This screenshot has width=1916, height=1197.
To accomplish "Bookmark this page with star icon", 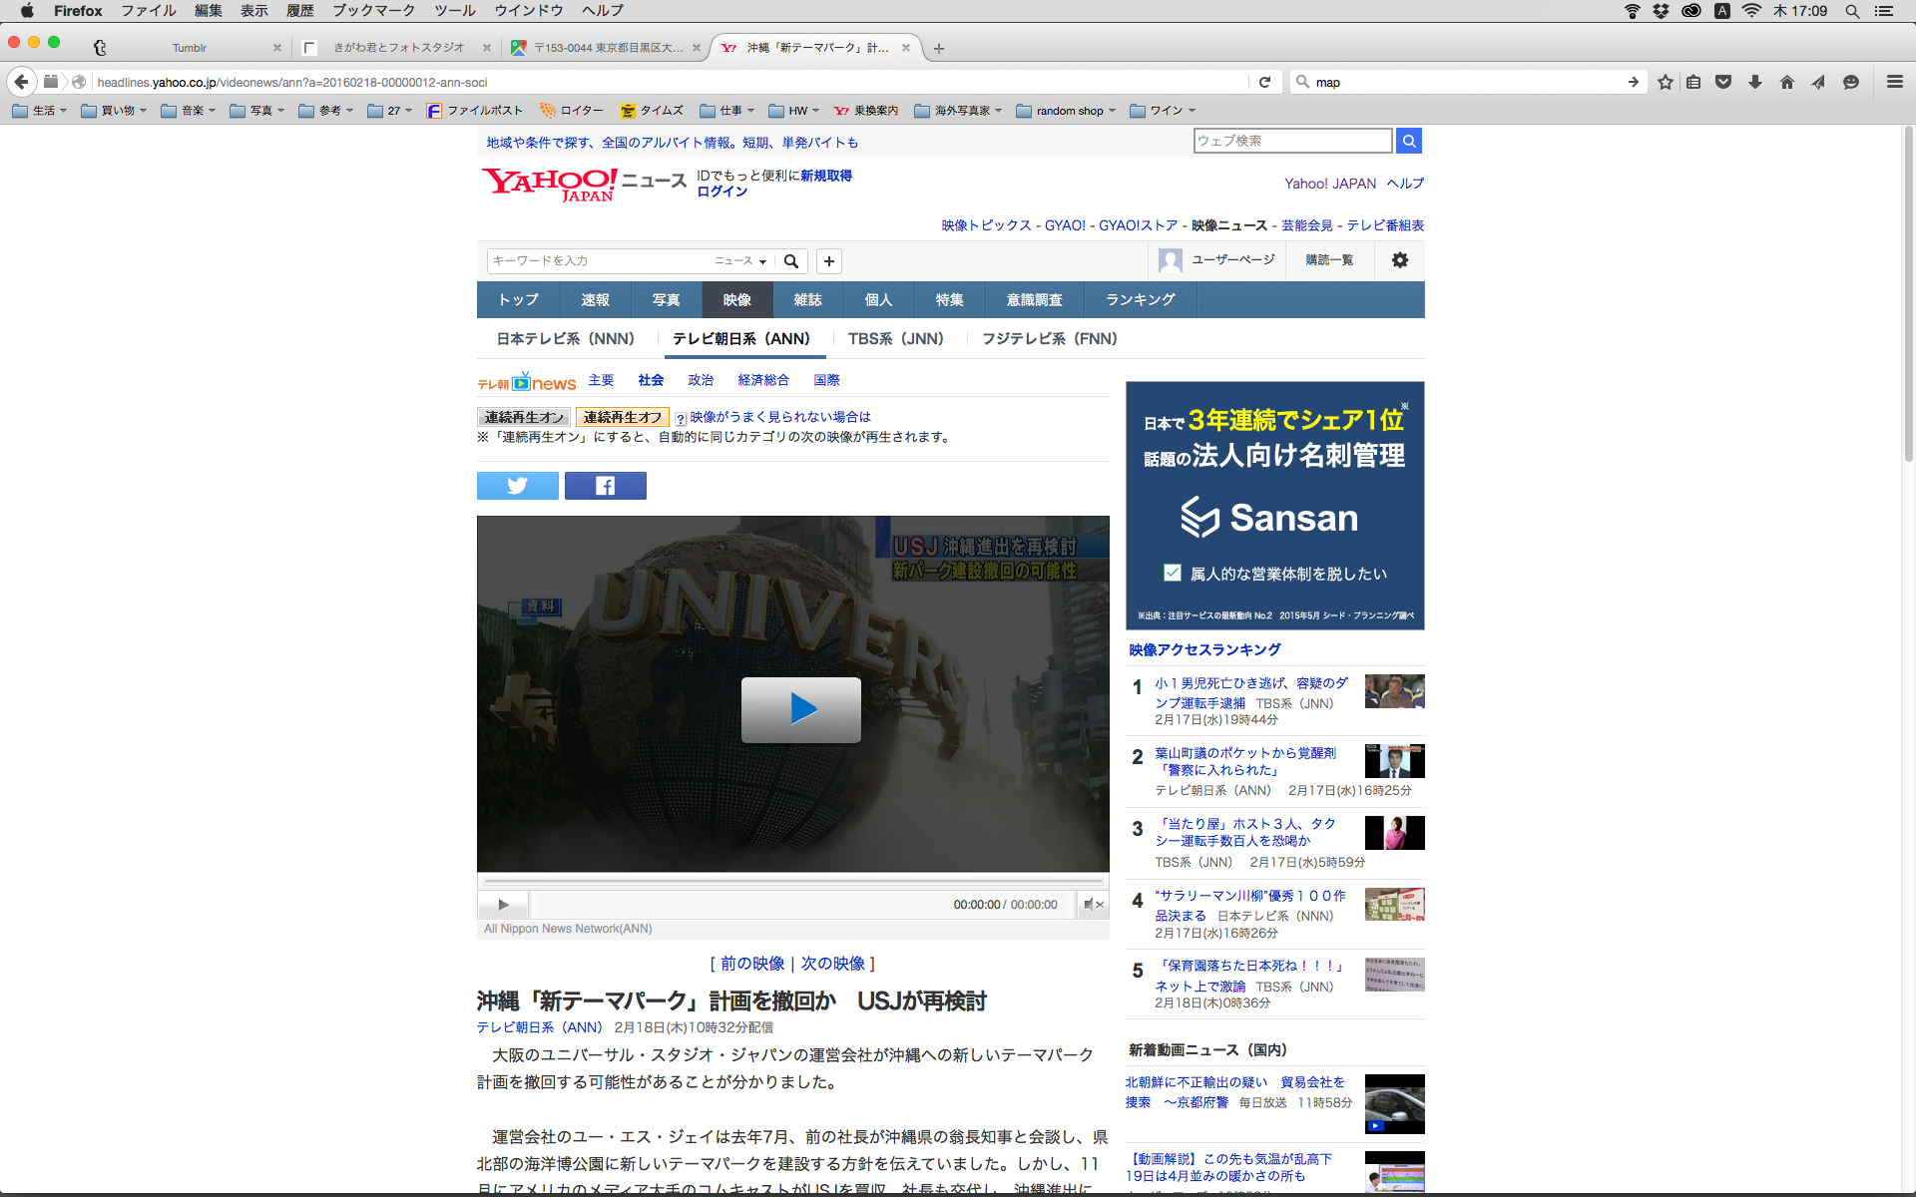I will (x=1665, y=82).
